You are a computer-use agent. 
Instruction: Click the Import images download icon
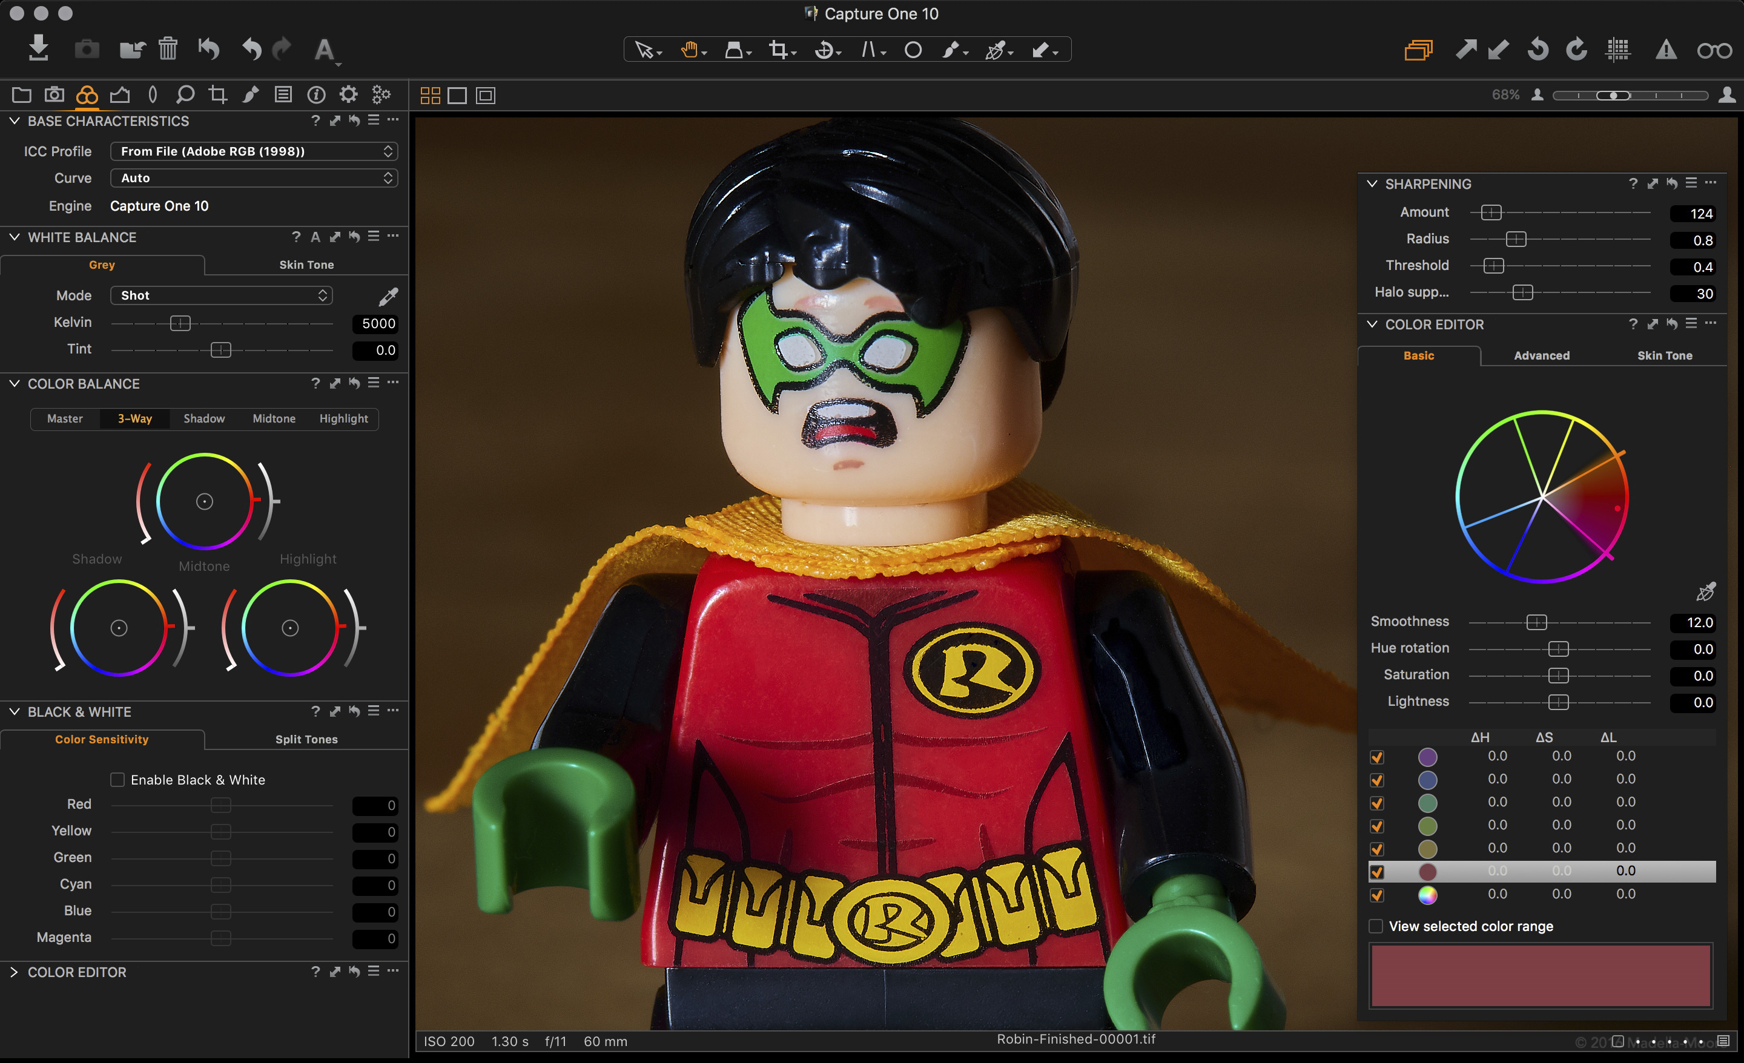(39, 48)
